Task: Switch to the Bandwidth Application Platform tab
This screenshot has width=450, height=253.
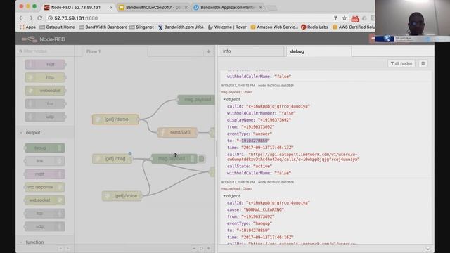Action: click(x=228, y=8)
